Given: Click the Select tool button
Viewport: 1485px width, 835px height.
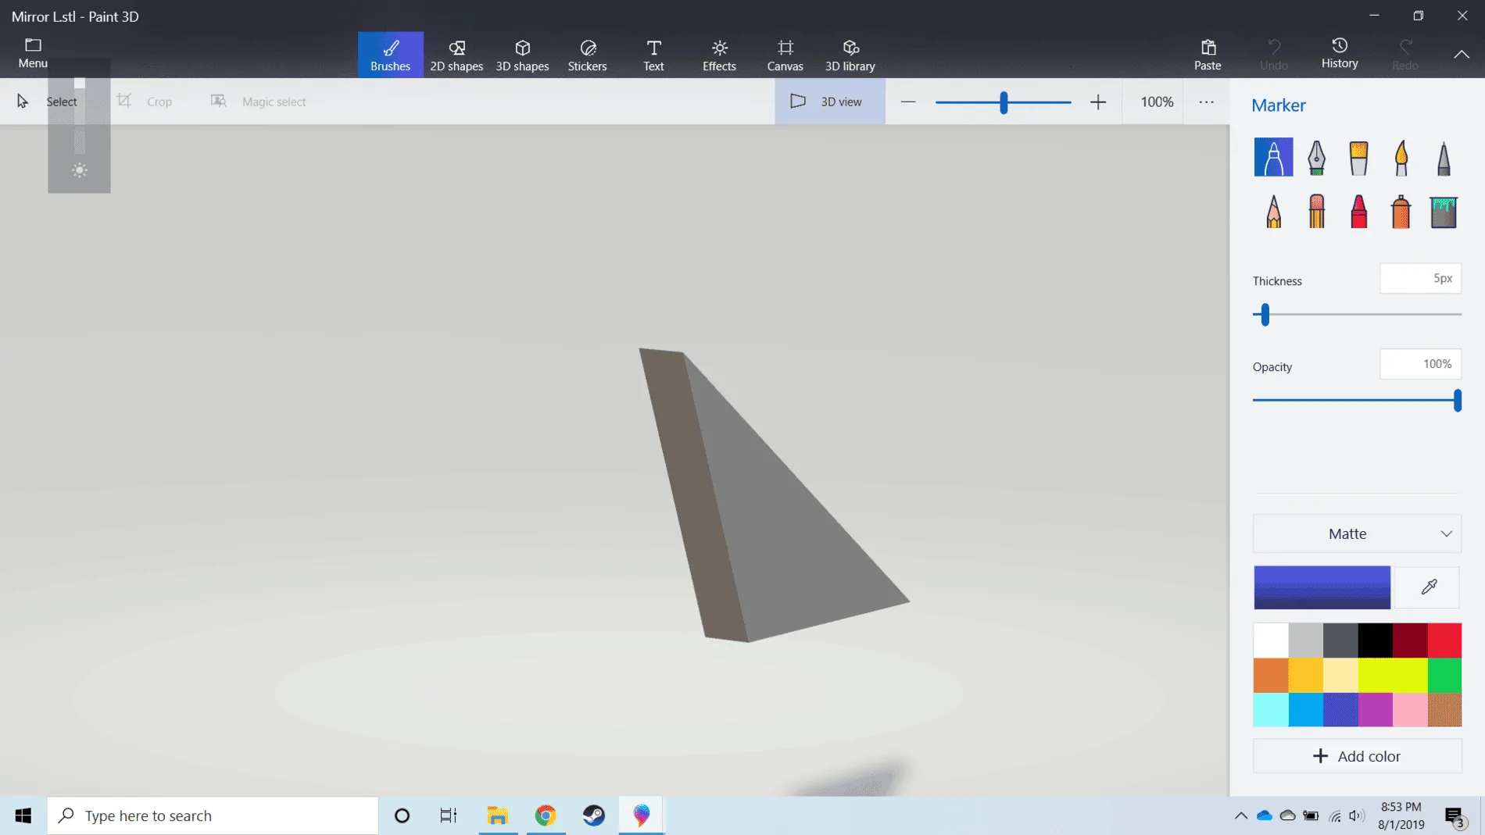Looking at the screenshot, I should pos(47,102).
